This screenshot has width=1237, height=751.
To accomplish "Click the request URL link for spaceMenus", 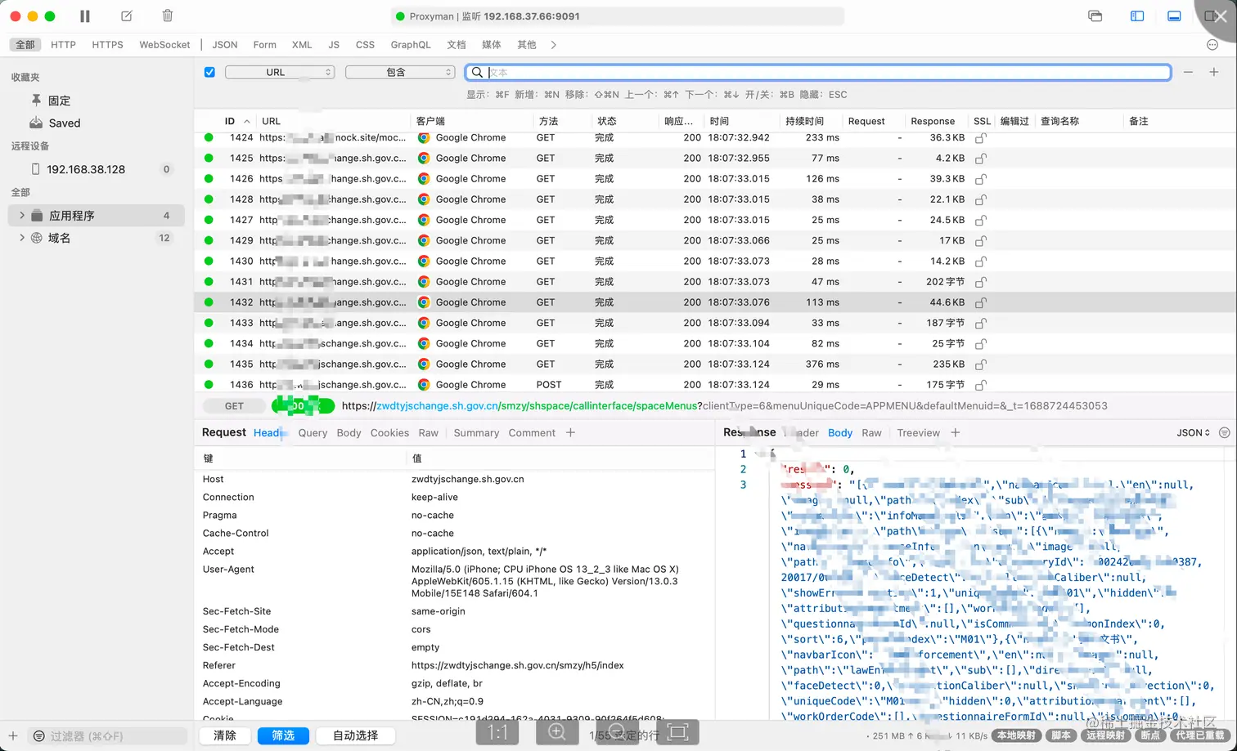I will (725, 405).
